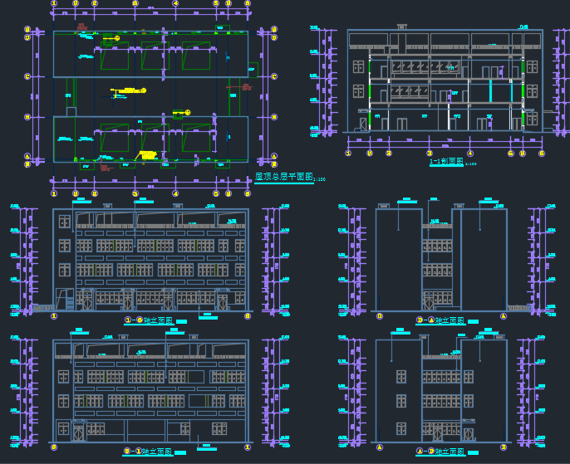570x464 pixels.
Task: Click the bottom-left elevation drawing title label
Action: tap(148, 452)
